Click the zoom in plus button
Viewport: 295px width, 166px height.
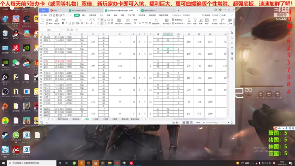228,122
